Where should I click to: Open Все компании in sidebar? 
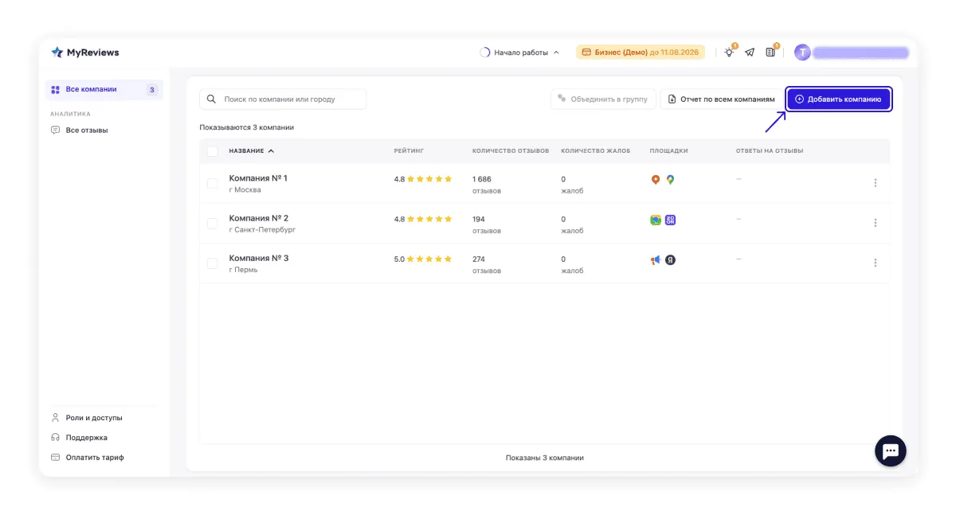pos(104,90)
